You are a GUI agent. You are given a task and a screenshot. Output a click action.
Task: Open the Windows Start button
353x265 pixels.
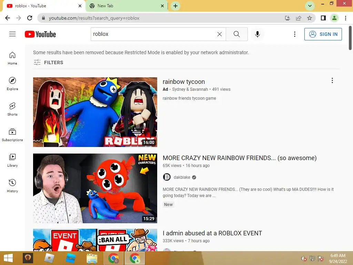point(8,258)
